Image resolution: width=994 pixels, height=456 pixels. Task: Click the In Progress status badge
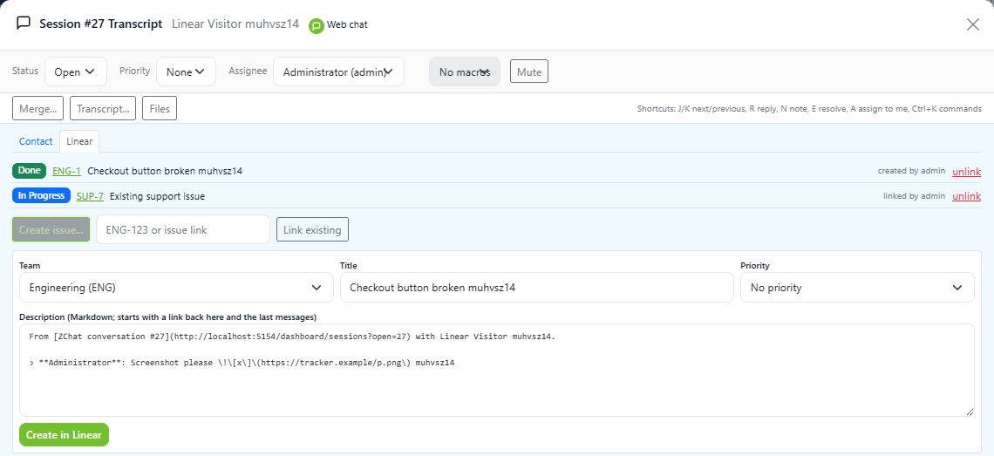(41, 196)
